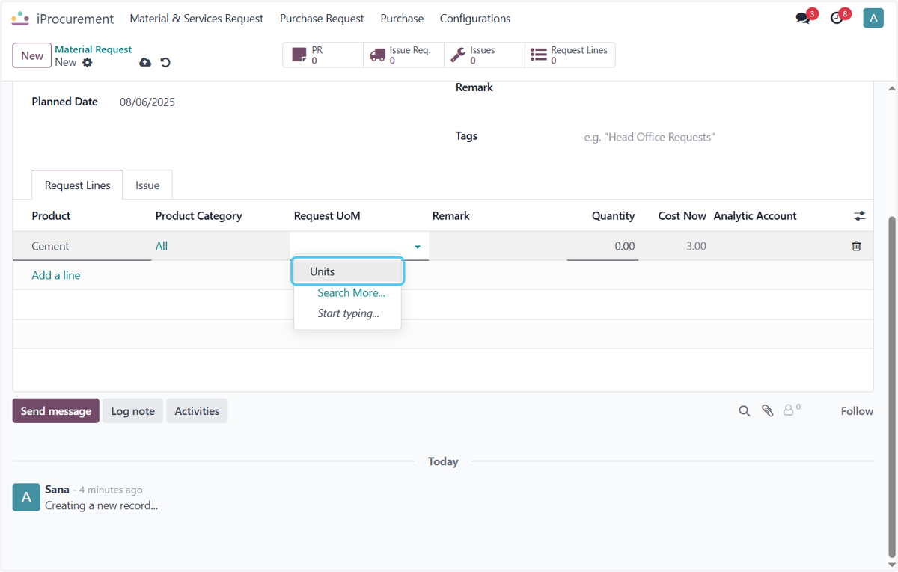Choose Search More in UoM dropdown

click(351, 293)
